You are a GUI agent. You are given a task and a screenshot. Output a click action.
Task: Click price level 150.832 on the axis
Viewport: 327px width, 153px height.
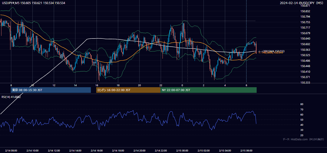click(305, 11)
